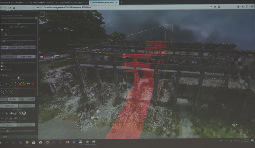Screen dimensions: 255x148
Task: Set background to Gradient
Action: [x=13, y=48]
